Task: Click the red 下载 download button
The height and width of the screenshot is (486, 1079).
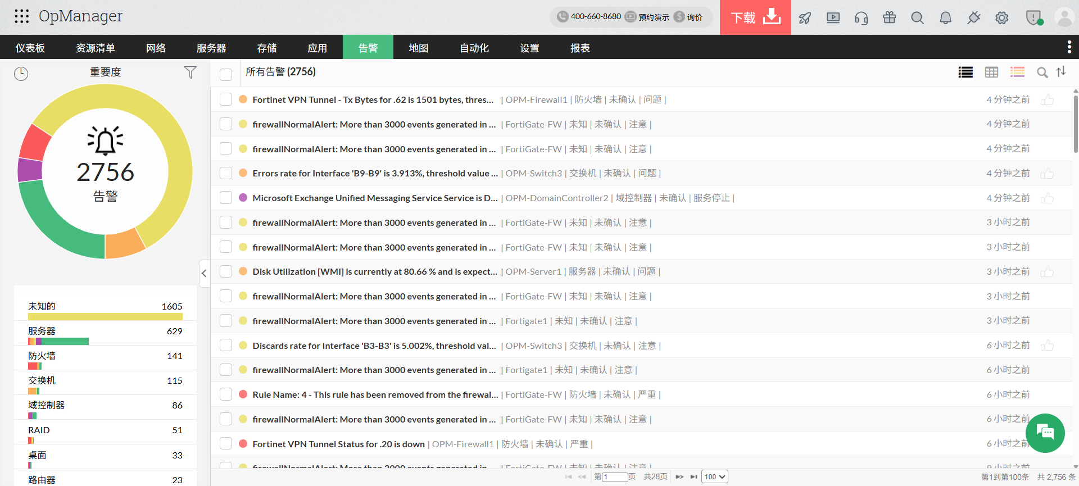Action: (755, 17)
